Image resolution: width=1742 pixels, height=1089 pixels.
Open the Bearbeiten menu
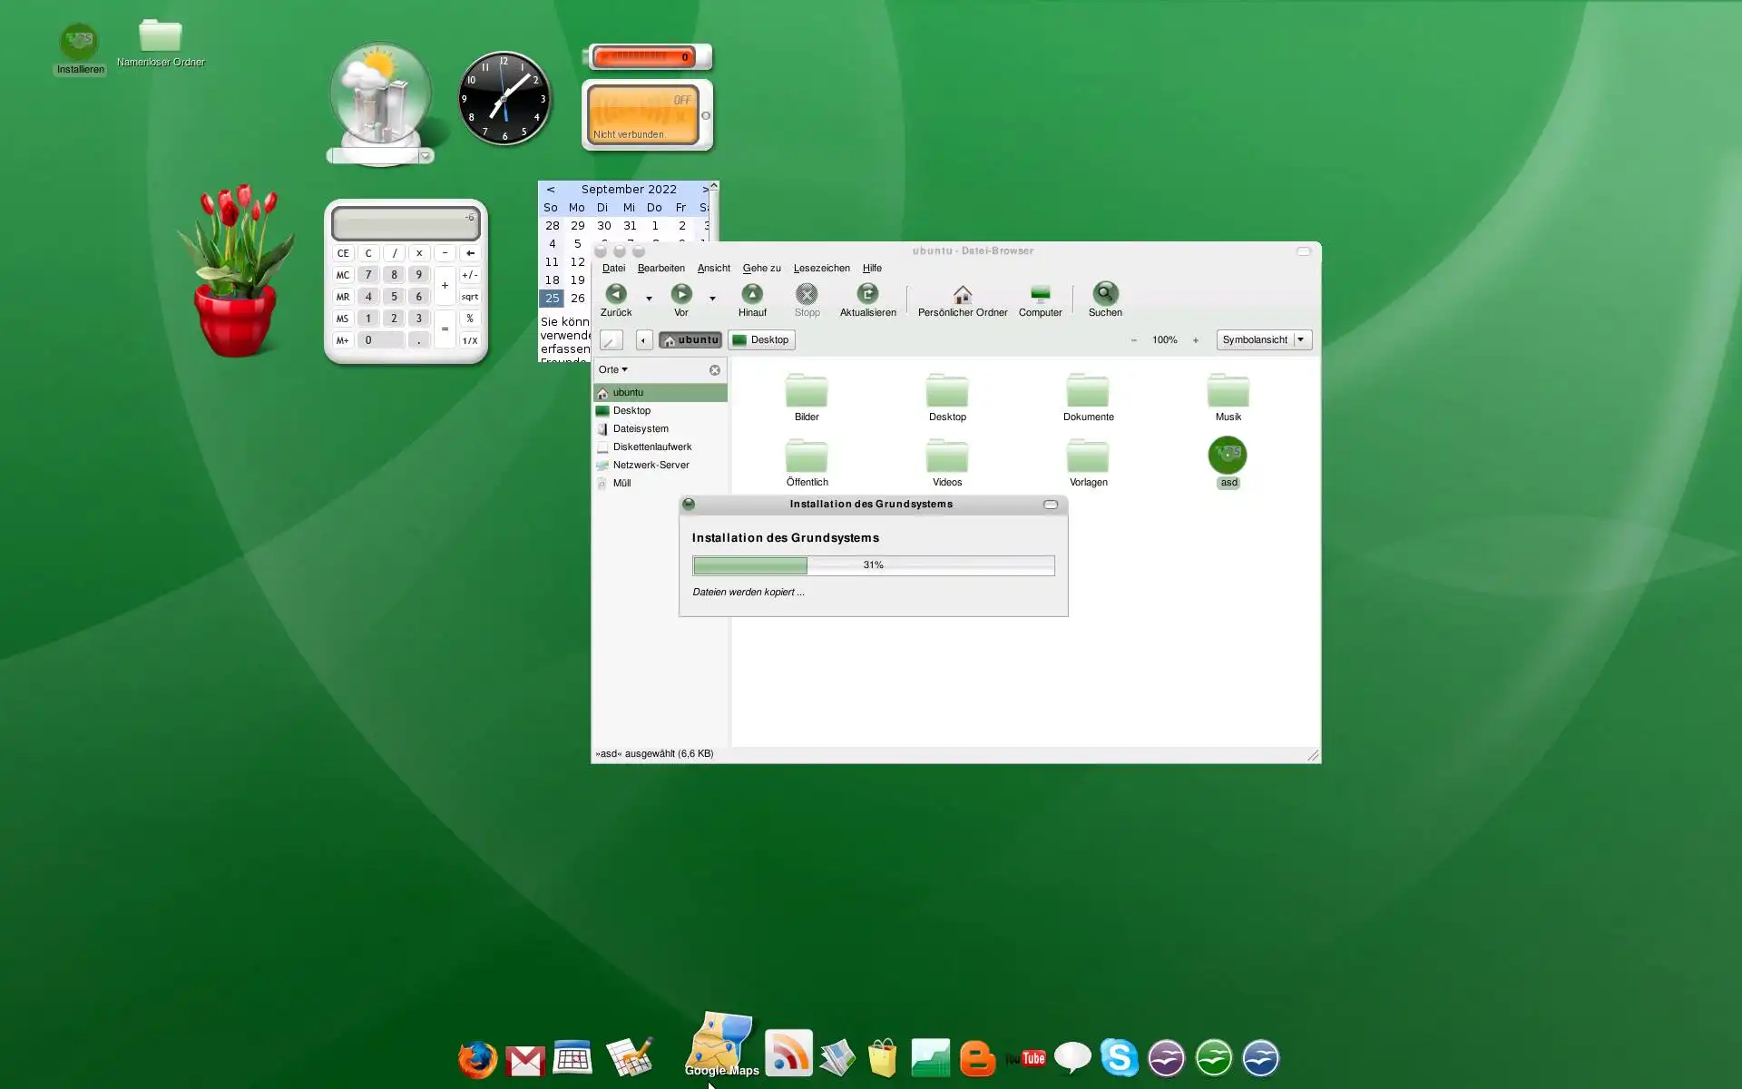(x=661, y=269)
